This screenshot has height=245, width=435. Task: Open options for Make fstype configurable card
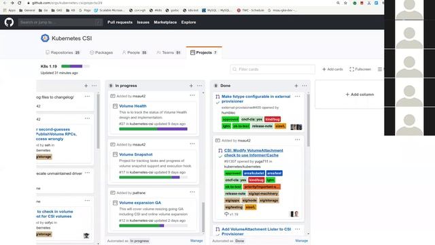coord(298,97)
